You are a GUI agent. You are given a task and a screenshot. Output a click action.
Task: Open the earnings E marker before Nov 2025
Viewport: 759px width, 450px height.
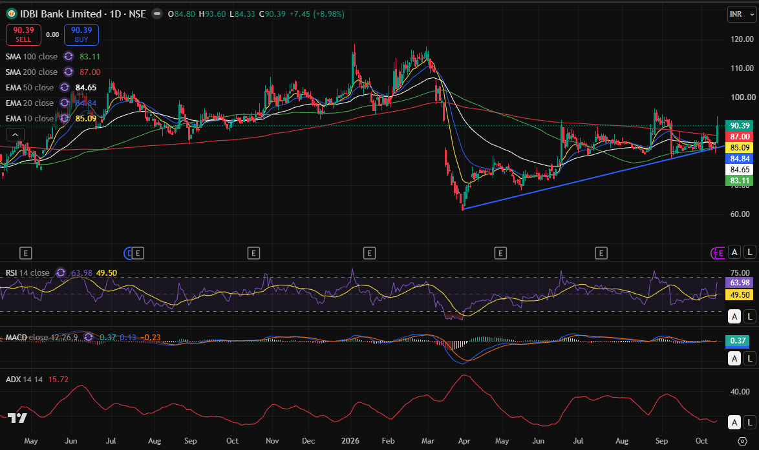253,253
